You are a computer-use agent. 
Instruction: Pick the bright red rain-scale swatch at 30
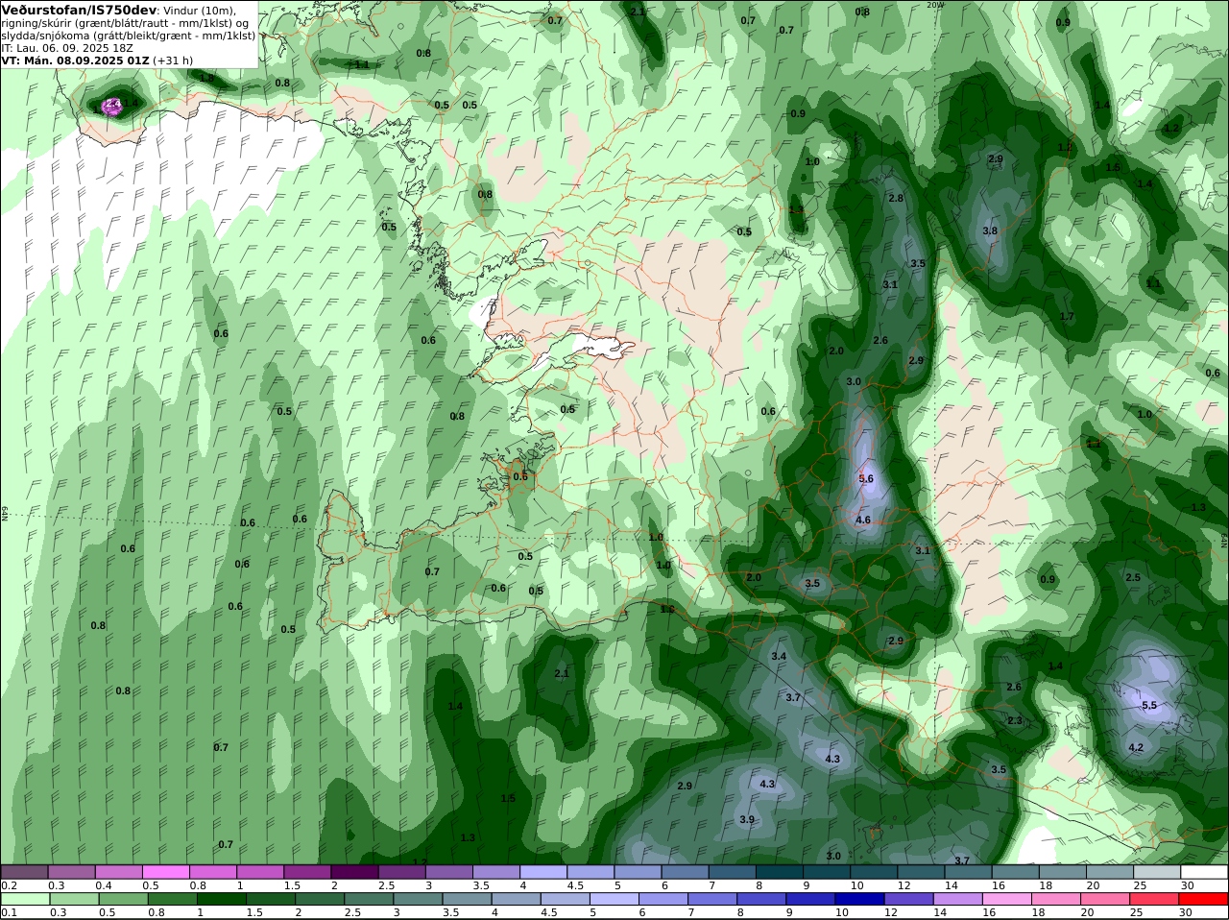[1204, 899]
